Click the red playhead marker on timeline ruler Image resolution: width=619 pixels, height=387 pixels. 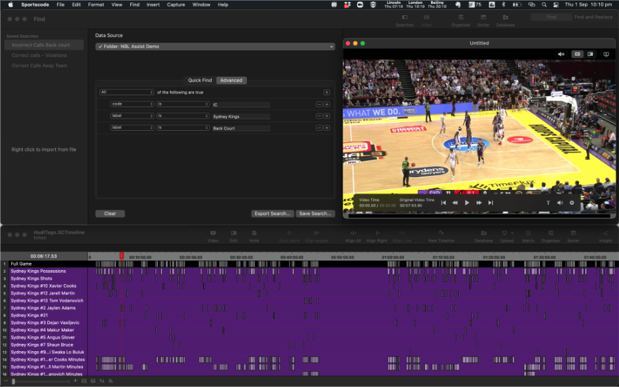(x=122, y=256)
